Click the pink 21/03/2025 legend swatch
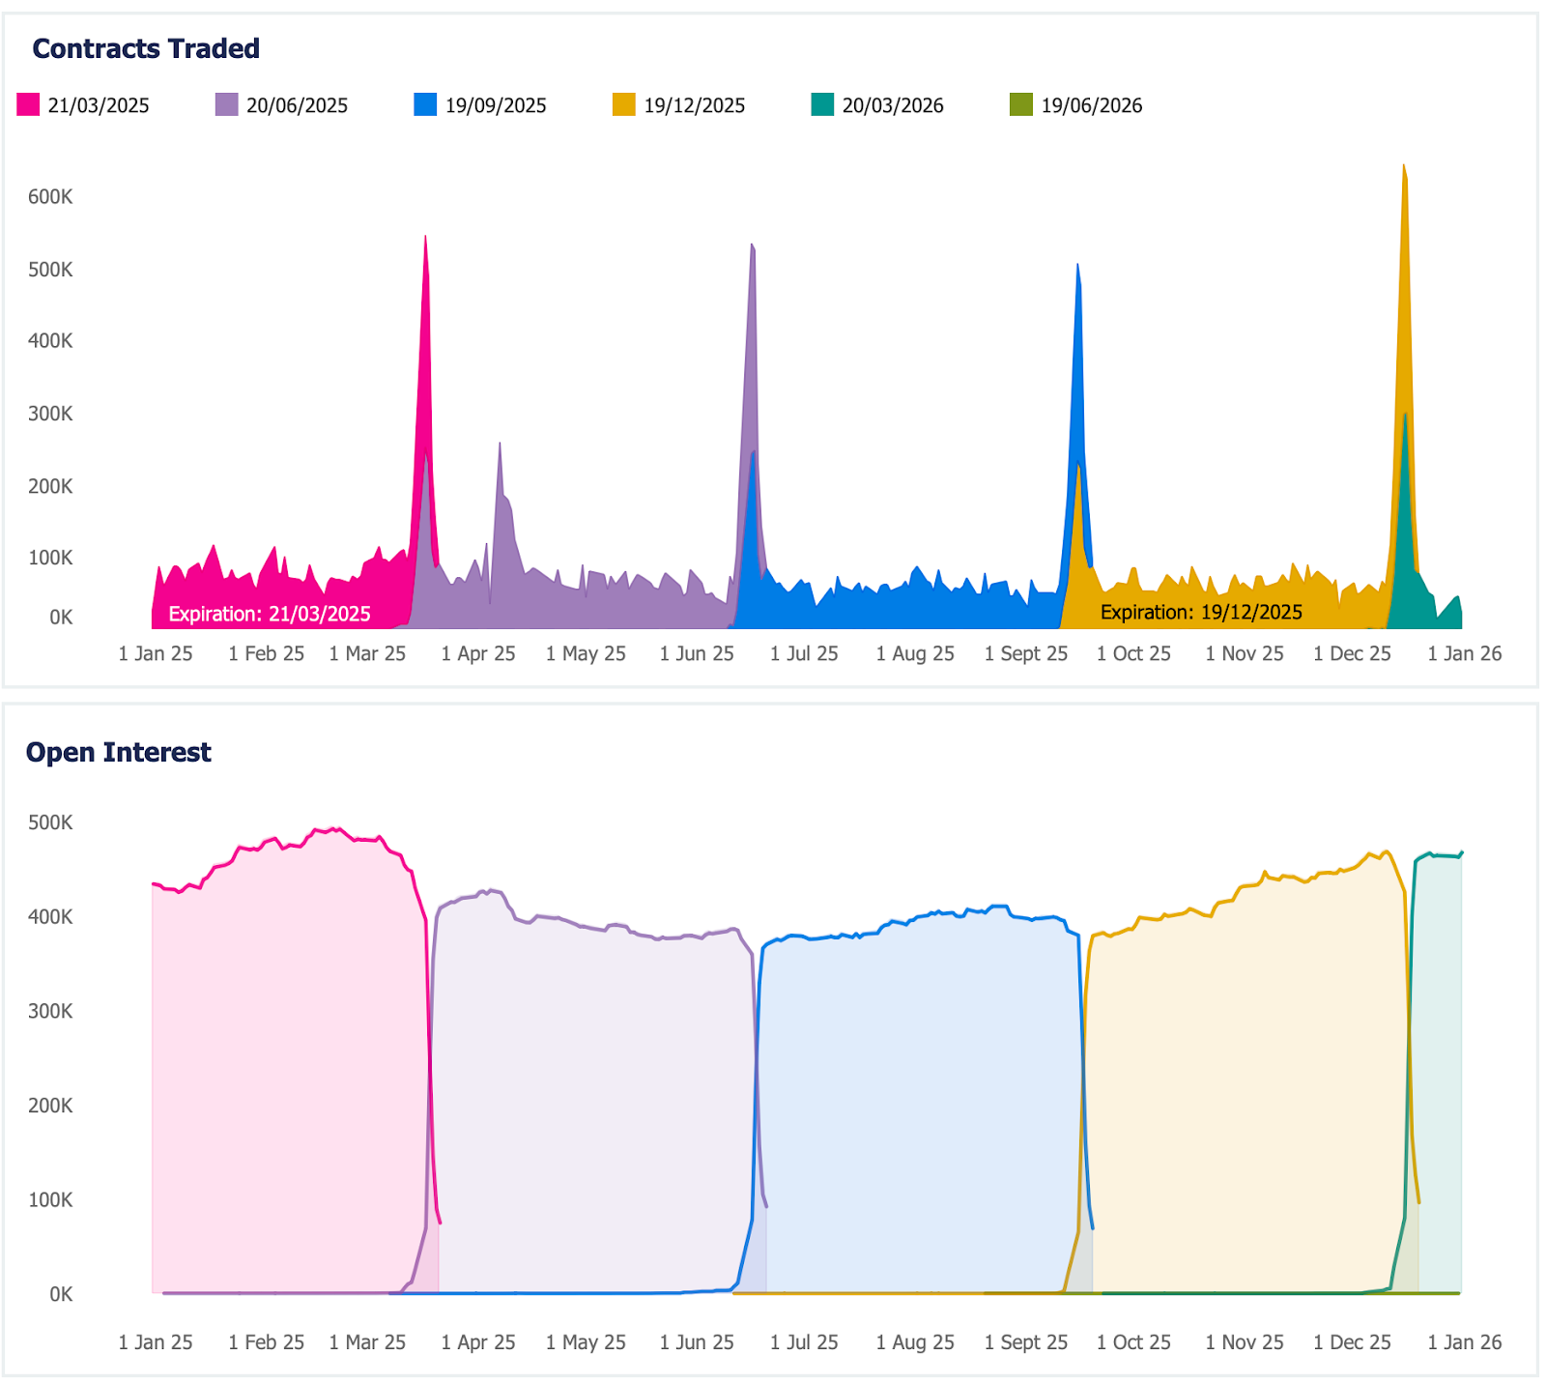Screen dimensions: 1546x1384 click(x=28, y=104)
